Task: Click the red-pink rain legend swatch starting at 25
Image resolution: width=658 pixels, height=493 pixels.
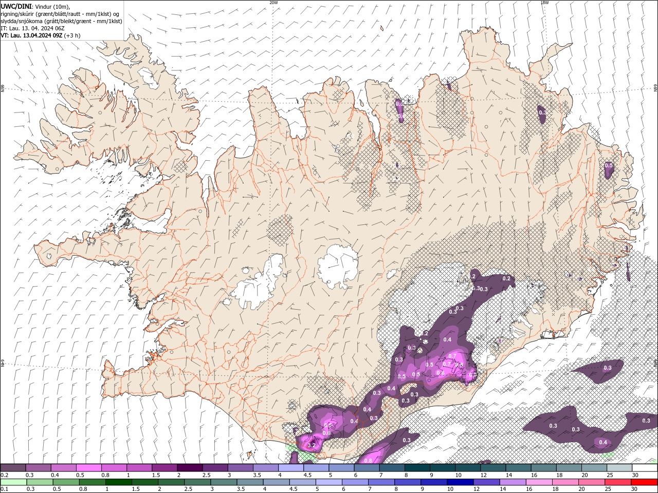Action: [618, 482]
